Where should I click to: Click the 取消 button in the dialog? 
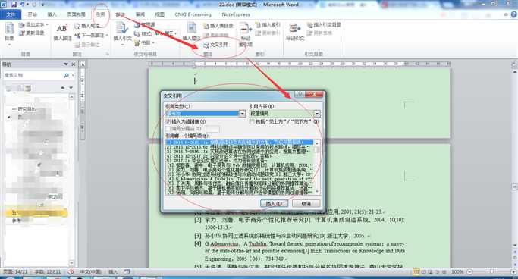click(x=306, y=203)
